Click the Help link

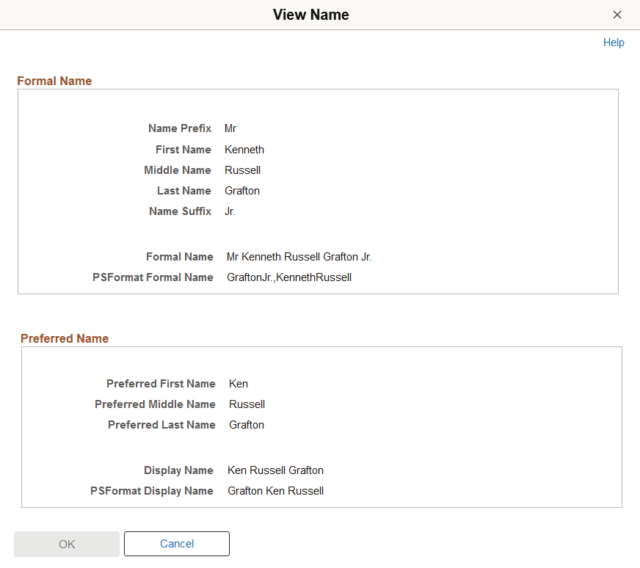tap(614, 43)
